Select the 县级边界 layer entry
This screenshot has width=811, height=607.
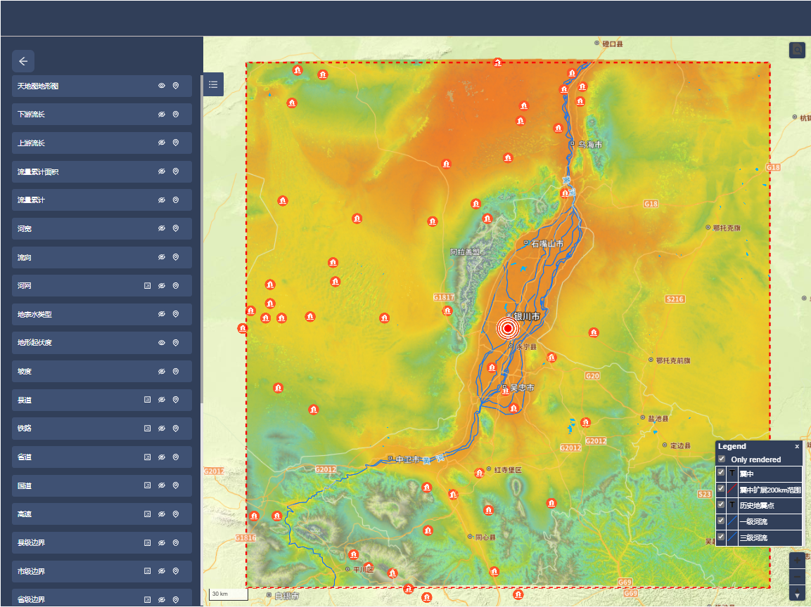tap(77, 543)
